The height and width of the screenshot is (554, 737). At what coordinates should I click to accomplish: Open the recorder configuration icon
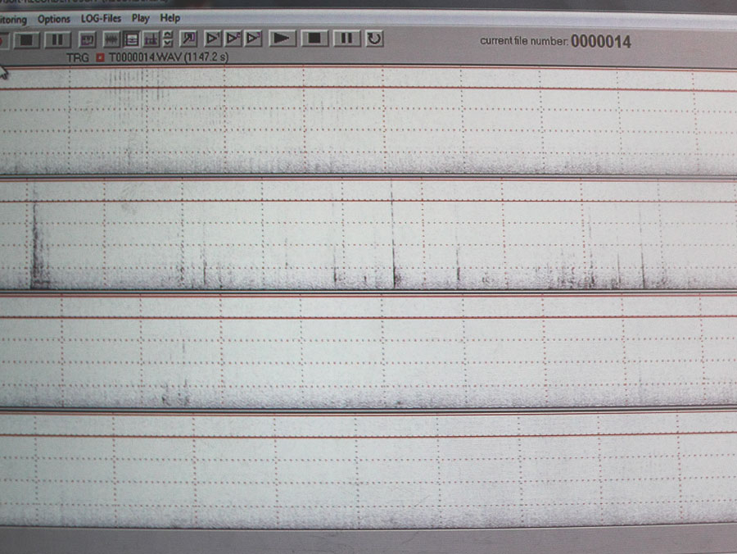[x=87, y=40]
